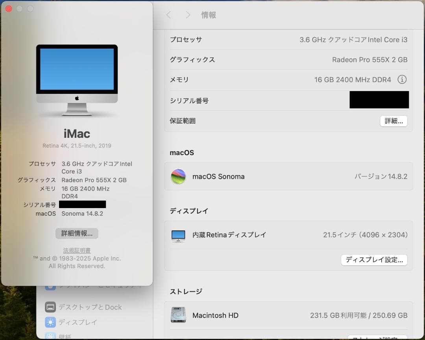The image size is (425, 340).
Task: Click macOS Sonoma name text
Action: pos(218,177)
